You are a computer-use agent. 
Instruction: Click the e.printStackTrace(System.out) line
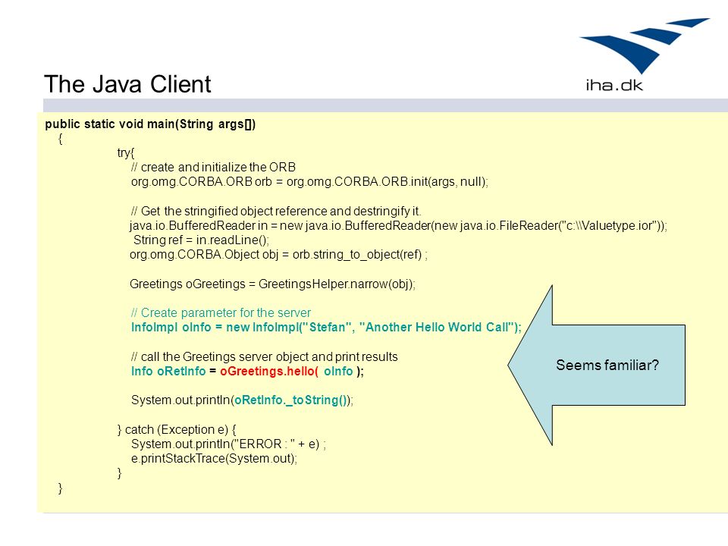click(x=214, y=458)
